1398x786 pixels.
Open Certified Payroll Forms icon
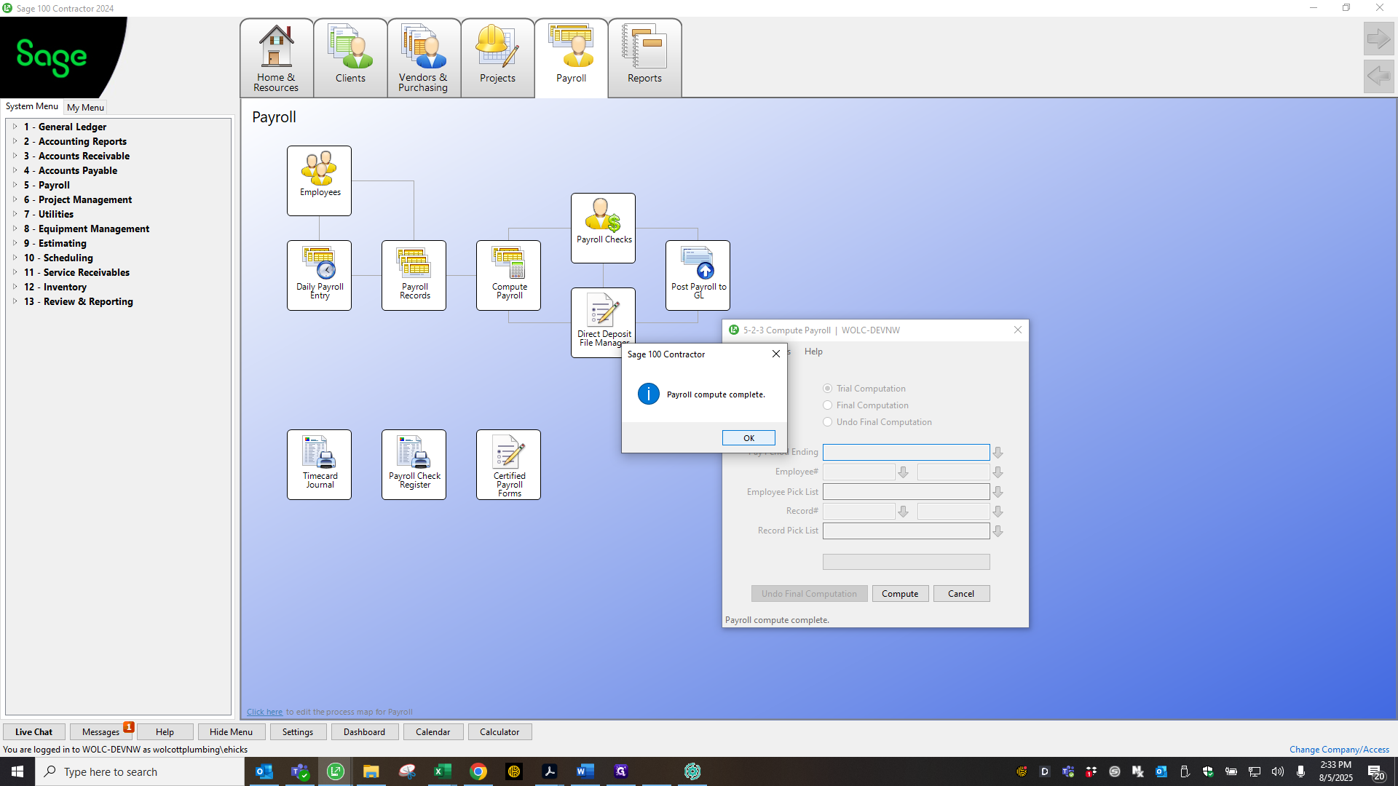(508, 464)
